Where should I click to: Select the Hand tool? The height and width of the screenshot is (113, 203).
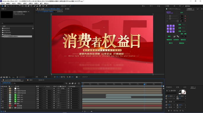(x=5, y=6)
